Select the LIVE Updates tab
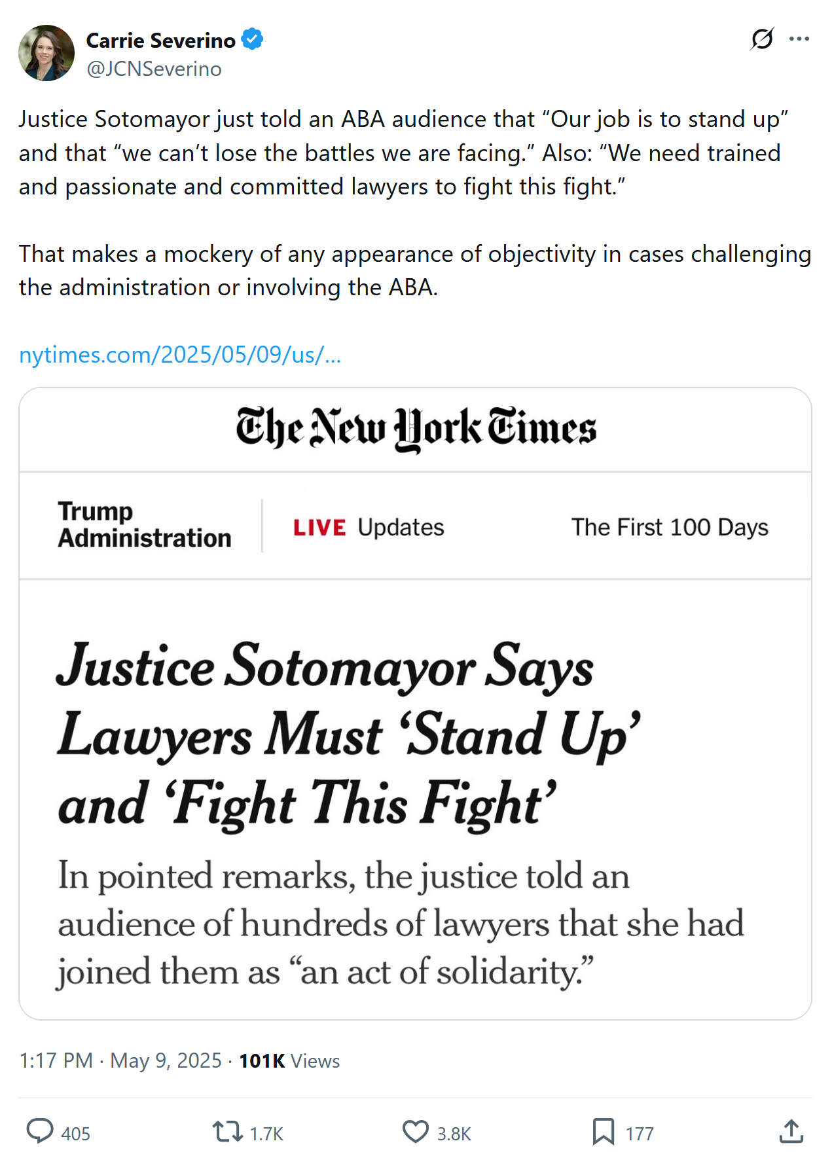The width and height of the screenshot is (832, 1158). [x=369, y=528]
